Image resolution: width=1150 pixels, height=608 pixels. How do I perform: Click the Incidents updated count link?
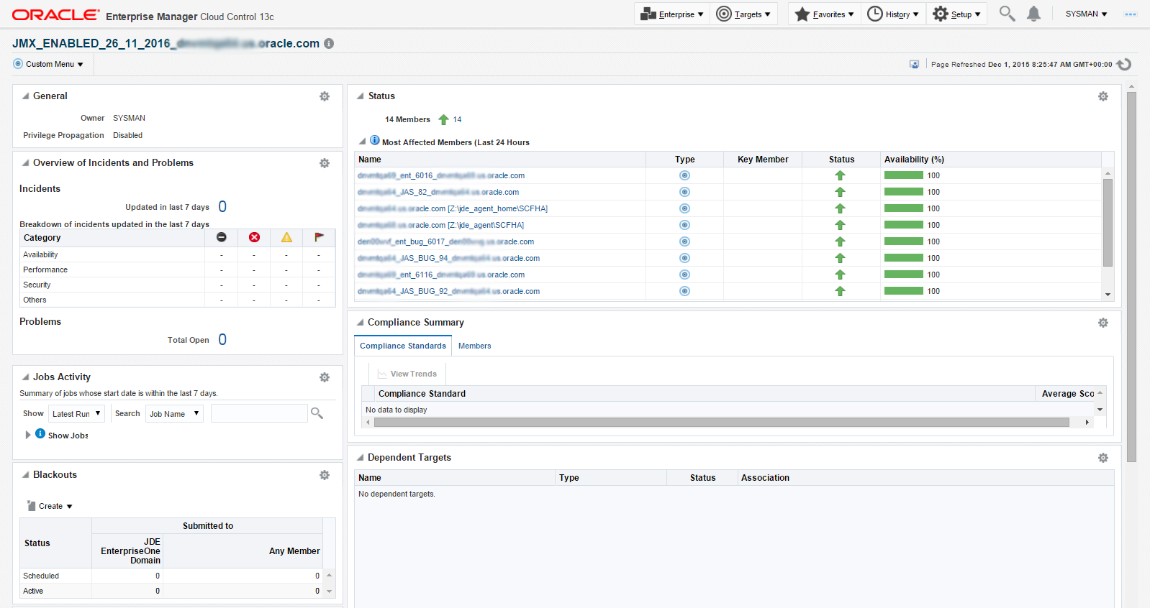[x=222, y=207]
